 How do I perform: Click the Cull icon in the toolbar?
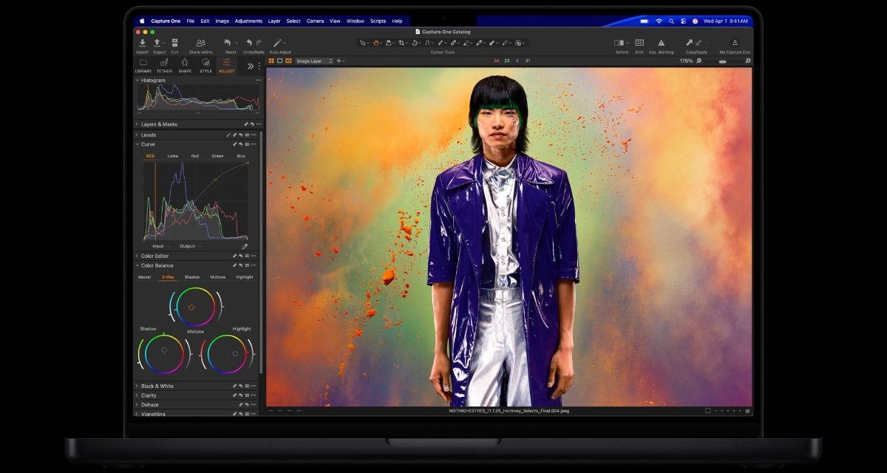click(x=174, y=43)
